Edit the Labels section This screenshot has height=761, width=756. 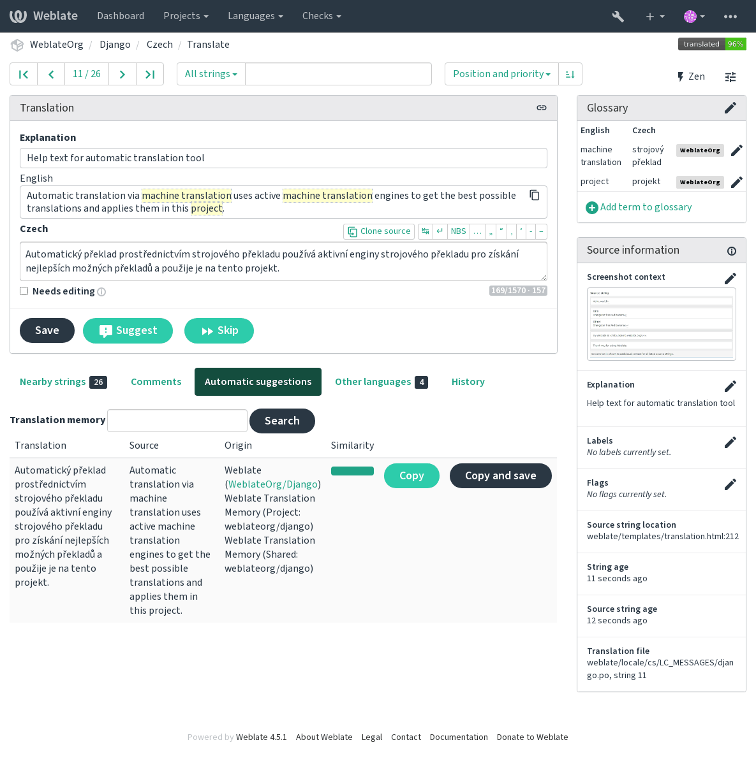[730, 442]
